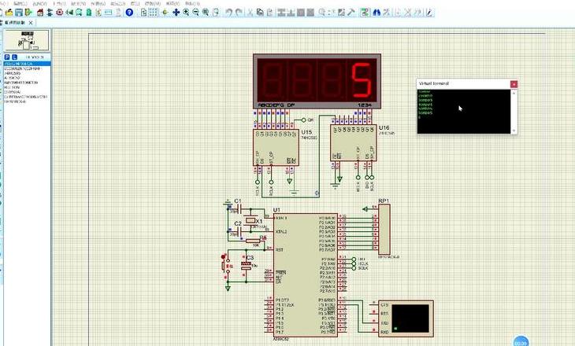
Task: Open the Bill of Materials icon
Action: (98, 13)
